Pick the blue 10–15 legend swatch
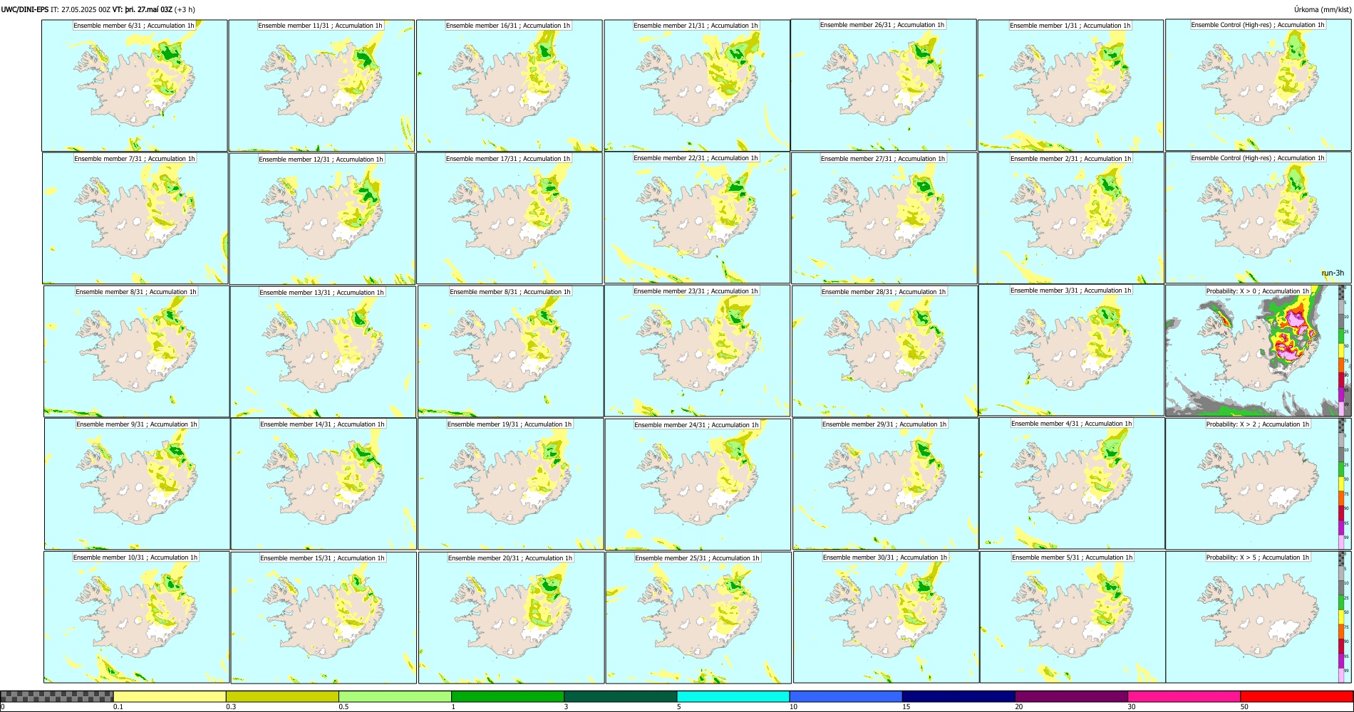The height and width of the screenshot is (712, 1354). pyautogui.click(x=846, y=696)
